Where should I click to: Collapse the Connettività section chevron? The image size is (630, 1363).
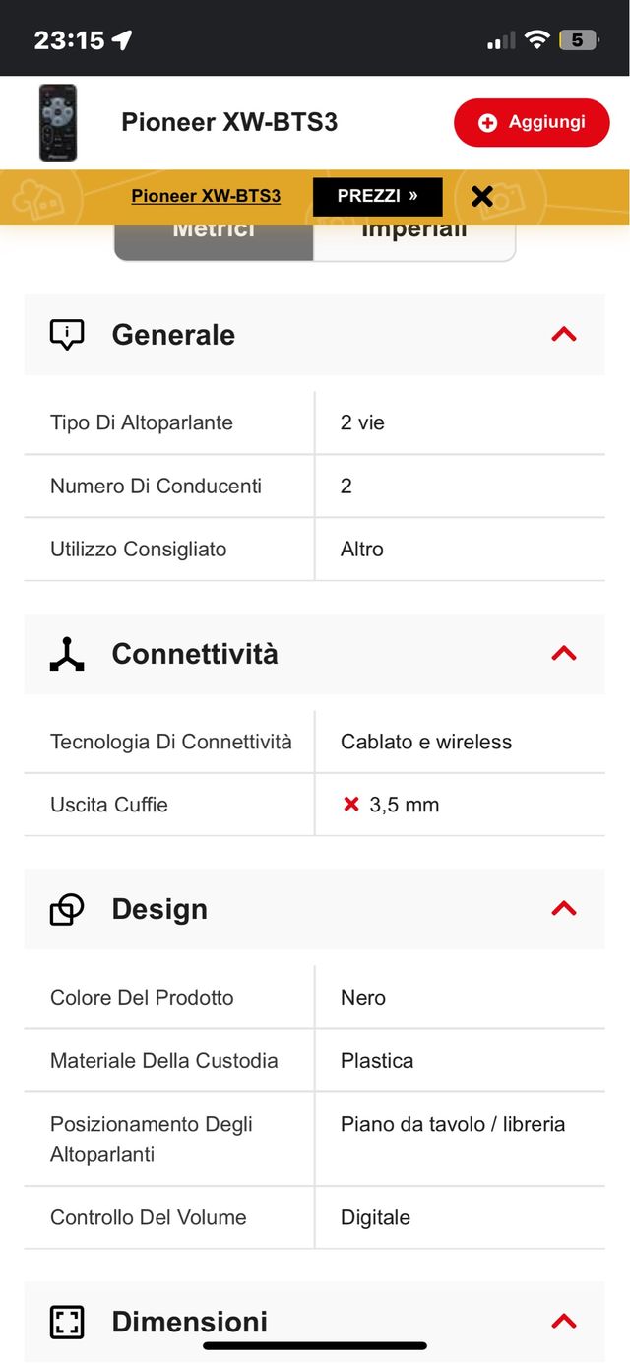(x=564, y=653)
